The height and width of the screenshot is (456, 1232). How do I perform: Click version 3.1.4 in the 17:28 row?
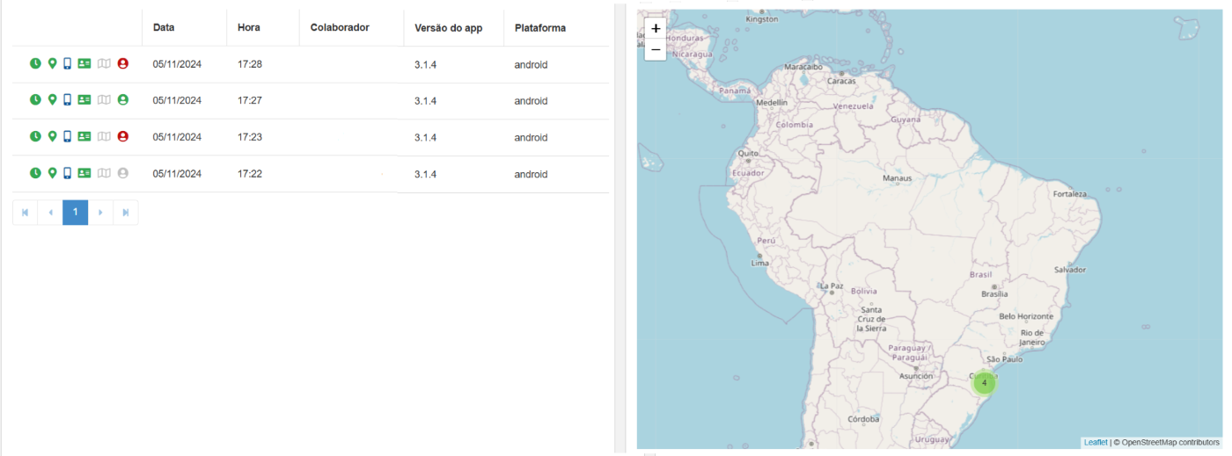pos(426,64)
